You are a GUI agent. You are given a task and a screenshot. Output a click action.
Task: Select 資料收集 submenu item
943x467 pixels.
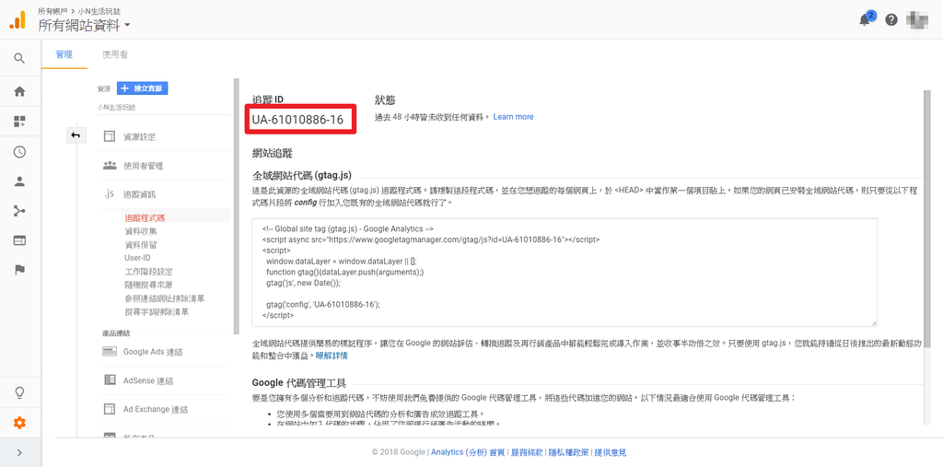(x=141, y=232)
